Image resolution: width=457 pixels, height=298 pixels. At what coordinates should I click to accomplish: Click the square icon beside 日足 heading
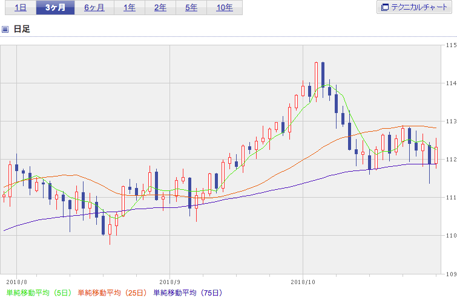[5, 29]
